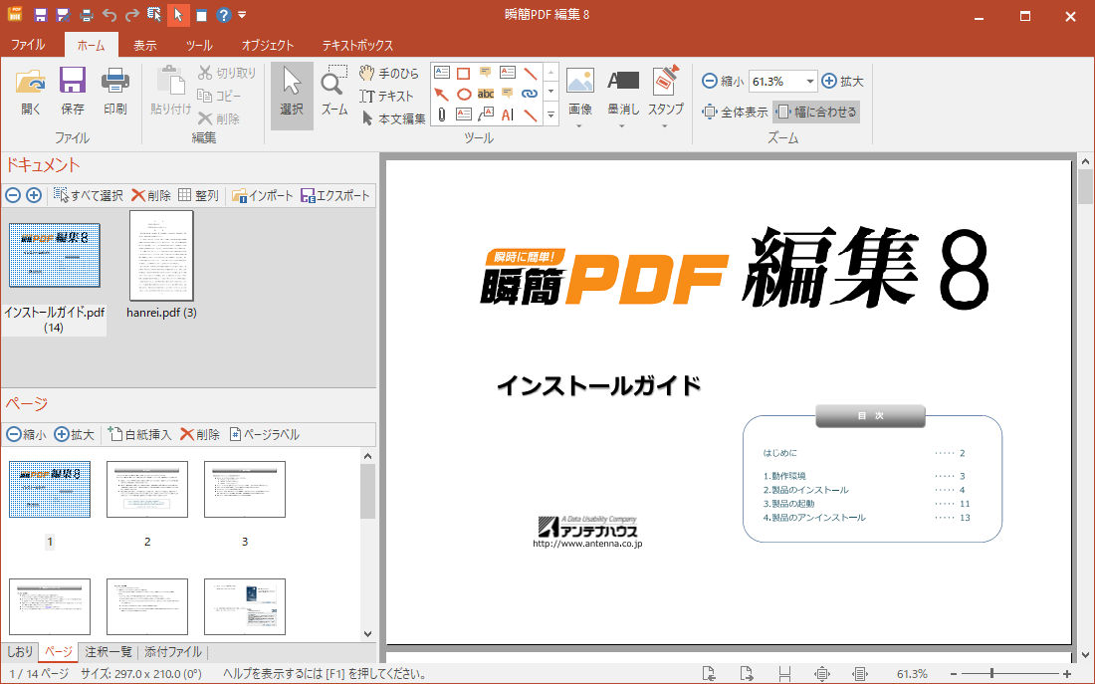Select the red arrow annotation tool
This screenshot has width=1095, height=684.
[x=441, y=94]
